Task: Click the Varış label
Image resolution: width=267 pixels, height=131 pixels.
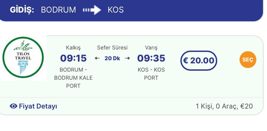Action: point(151,48)
